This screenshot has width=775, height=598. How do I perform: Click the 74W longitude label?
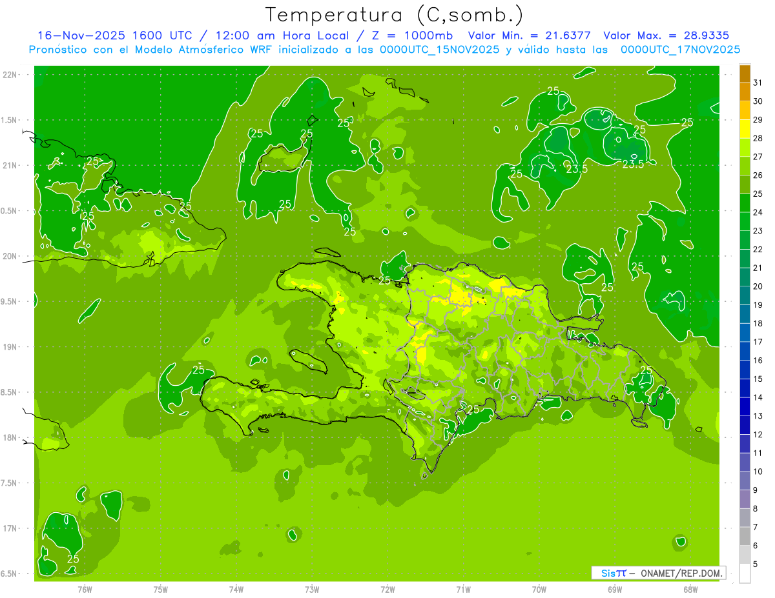click(x=236, y=589)
